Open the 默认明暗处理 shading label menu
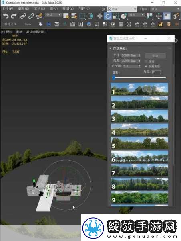The height and width of the screenshot is (241, 181). [35, 32]
